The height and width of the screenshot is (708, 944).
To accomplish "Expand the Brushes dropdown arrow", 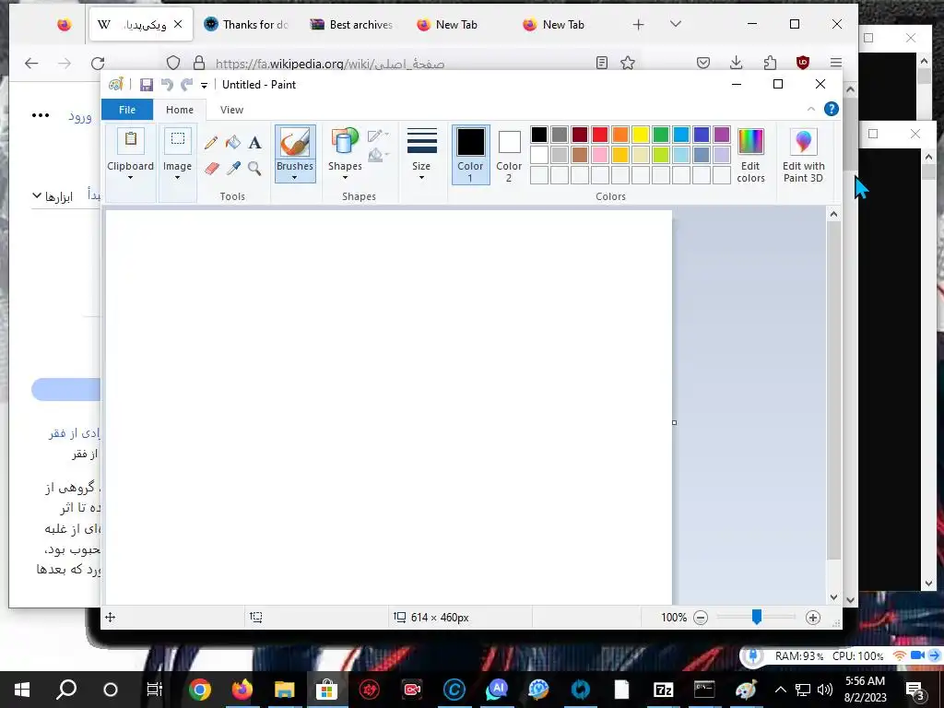I will pyautogui.click(x=294, y=178).
